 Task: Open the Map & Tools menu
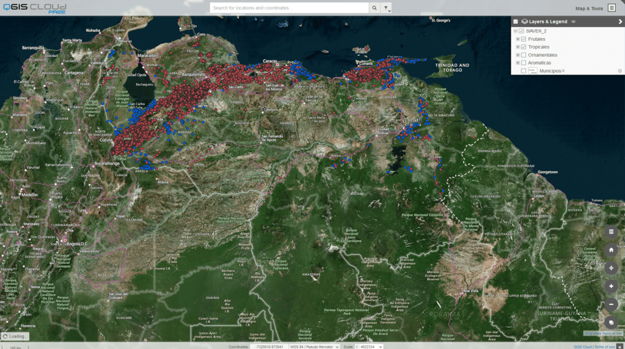click(589, 9)
